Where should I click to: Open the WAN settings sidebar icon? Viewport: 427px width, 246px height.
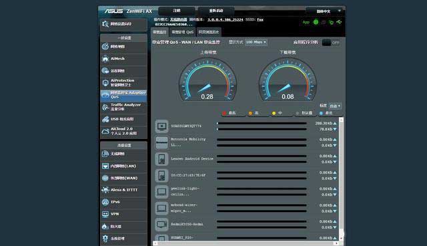click(105, 178)
